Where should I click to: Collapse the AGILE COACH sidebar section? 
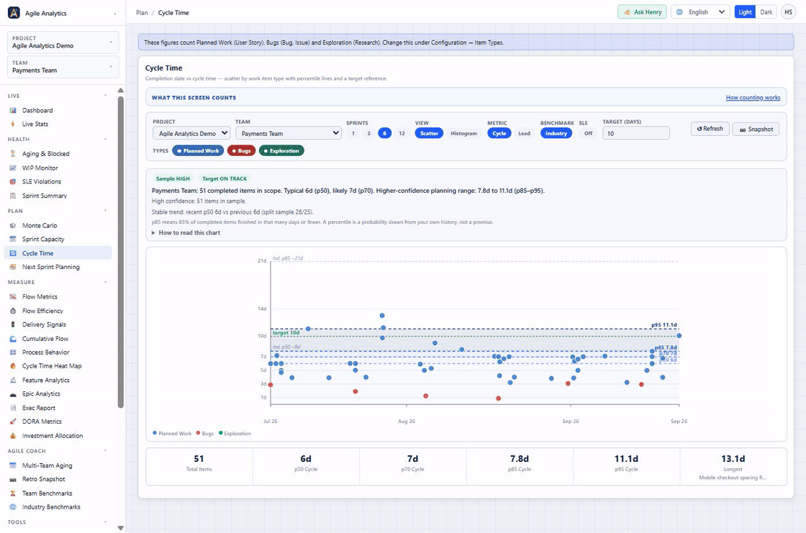(105, 451)
